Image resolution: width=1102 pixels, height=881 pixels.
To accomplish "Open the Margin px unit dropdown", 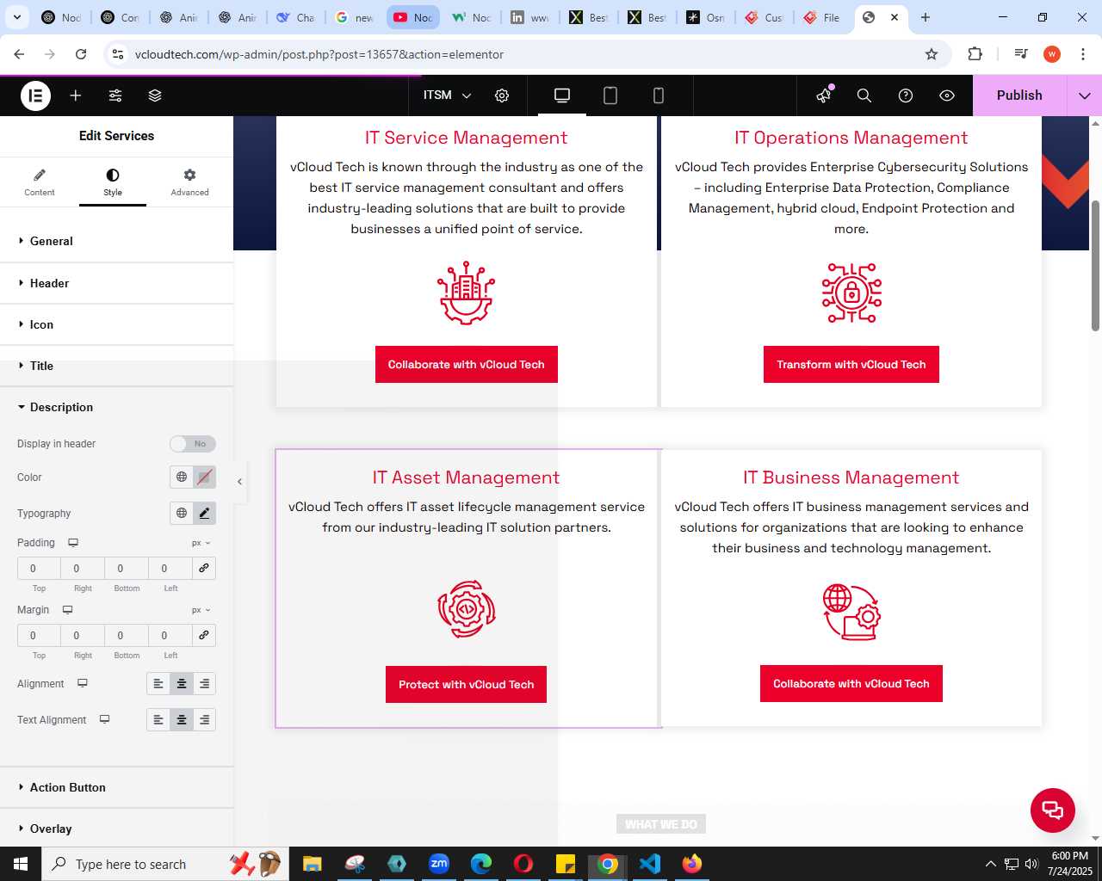I will [x=201, y=610].
